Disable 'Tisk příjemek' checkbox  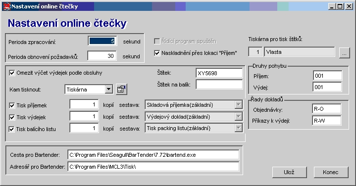12,105
